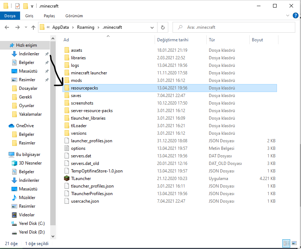Select the tlauncher_profiles.json file
Image resolution: width=301 pixels, height=249 pixels.
(92, 186)
